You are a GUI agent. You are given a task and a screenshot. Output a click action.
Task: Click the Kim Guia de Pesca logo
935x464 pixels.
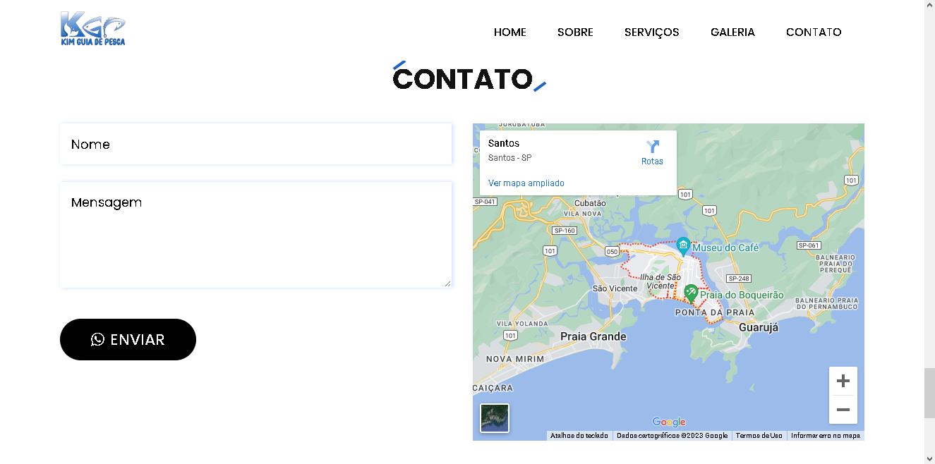click(93, 29)
